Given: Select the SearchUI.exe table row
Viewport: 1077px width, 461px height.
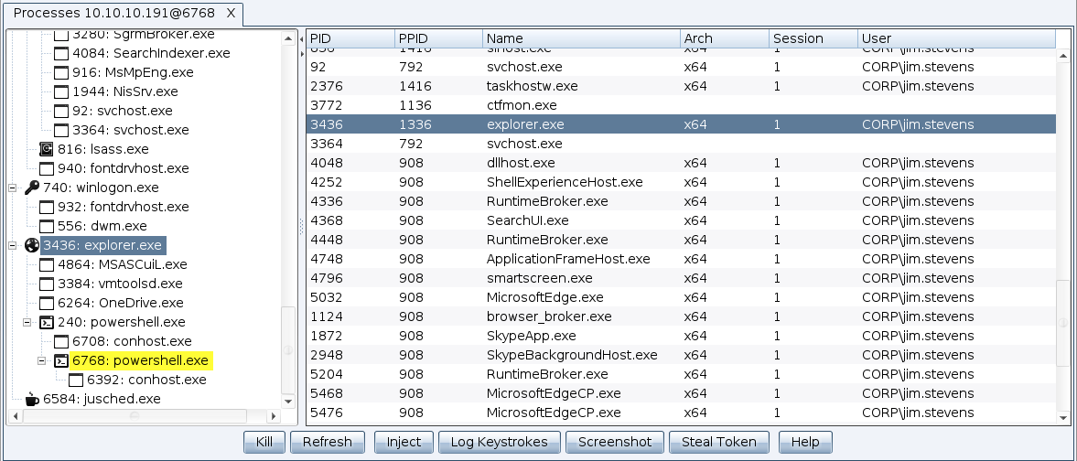Looking at the screenshot, I should pyautogui.click(x=681, y=220).
